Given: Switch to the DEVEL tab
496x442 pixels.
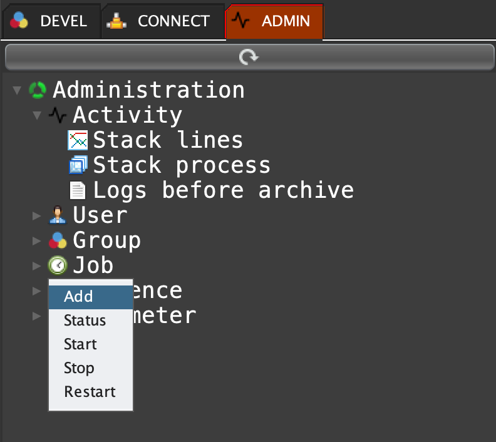Looking at the screenshot, I should coord(51,21).
